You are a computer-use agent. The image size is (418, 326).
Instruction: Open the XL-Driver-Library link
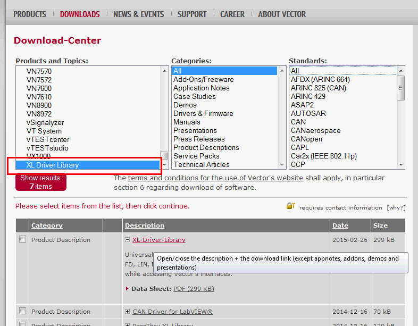point(159,240)
